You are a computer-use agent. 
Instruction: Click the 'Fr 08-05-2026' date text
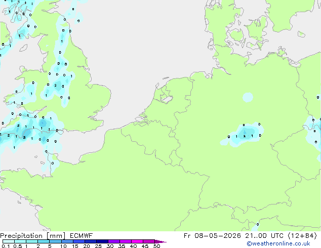[212, 236]
